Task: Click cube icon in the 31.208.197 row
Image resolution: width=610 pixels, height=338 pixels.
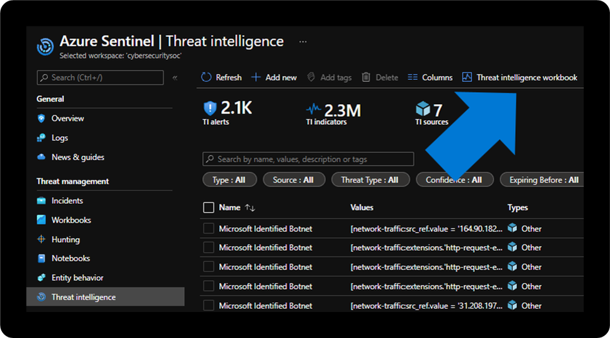Action: click(513, 306)
